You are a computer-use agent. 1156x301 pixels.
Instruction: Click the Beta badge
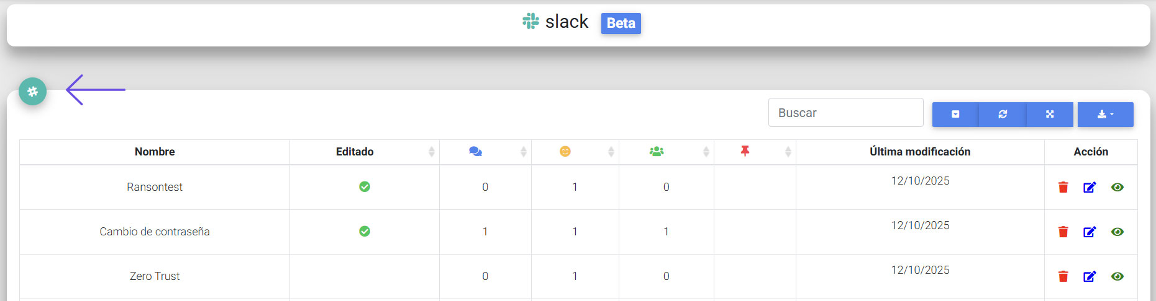(x=621, y=24)
